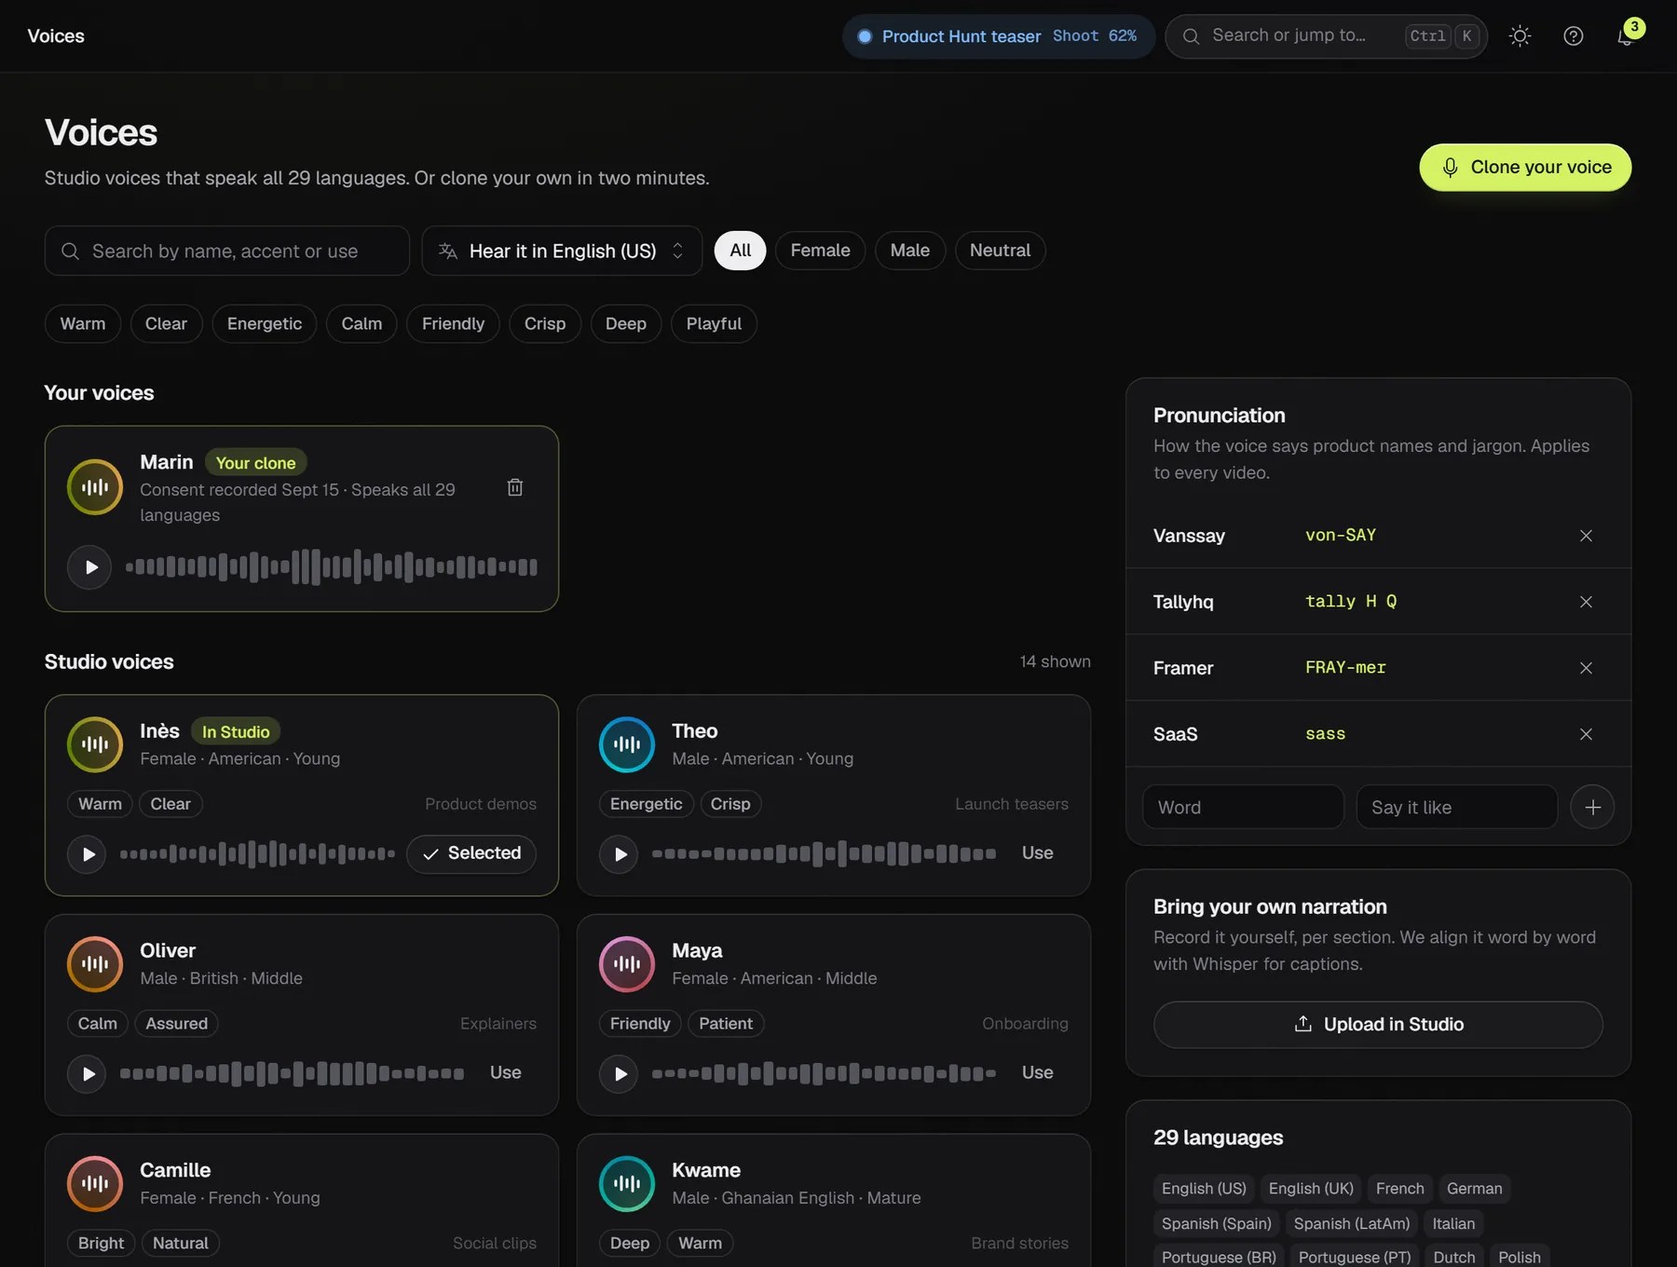Toggle the Clear tone filter chip
The width and height of the screenshot is (1677, 1267).
pos(166,323)
